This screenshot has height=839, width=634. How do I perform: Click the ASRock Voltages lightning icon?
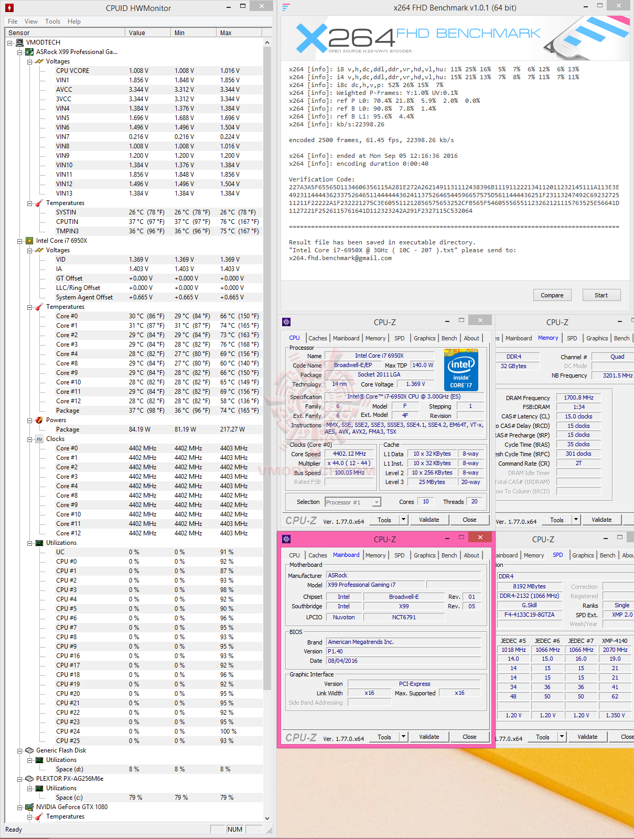tap(40, 61)
